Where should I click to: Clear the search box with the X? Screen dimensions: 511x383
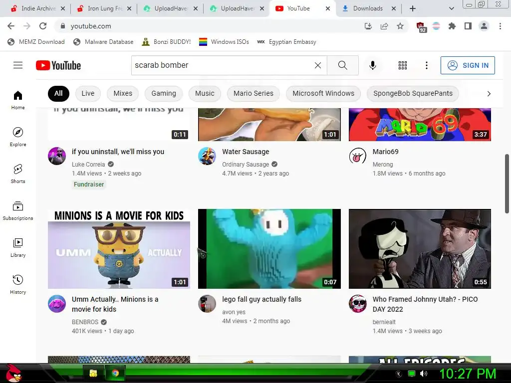(x=318, y=65)
